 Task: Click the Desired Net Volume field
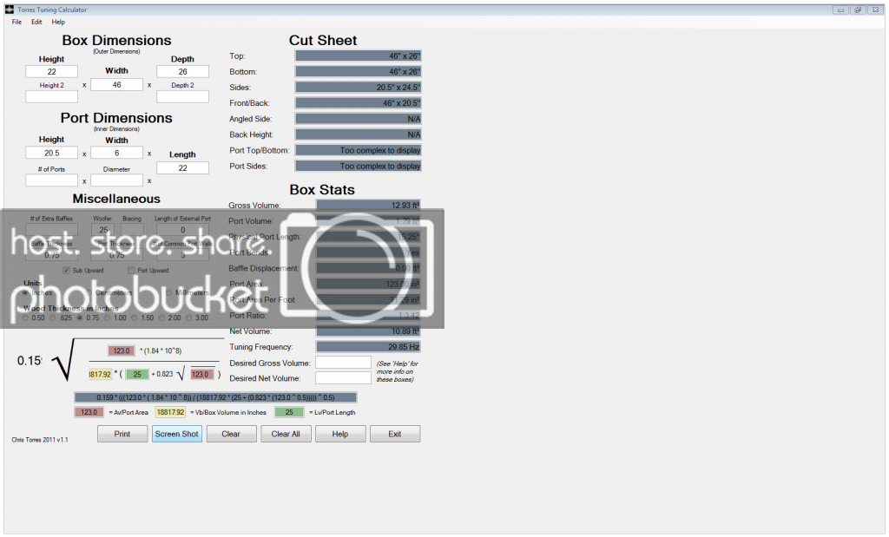tap(343, 378)
